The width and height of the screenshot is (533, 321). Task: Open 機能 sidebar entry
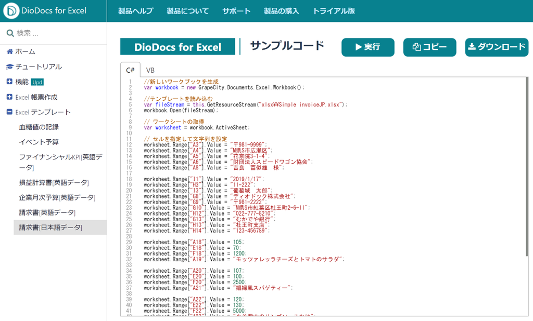point(22,82)
